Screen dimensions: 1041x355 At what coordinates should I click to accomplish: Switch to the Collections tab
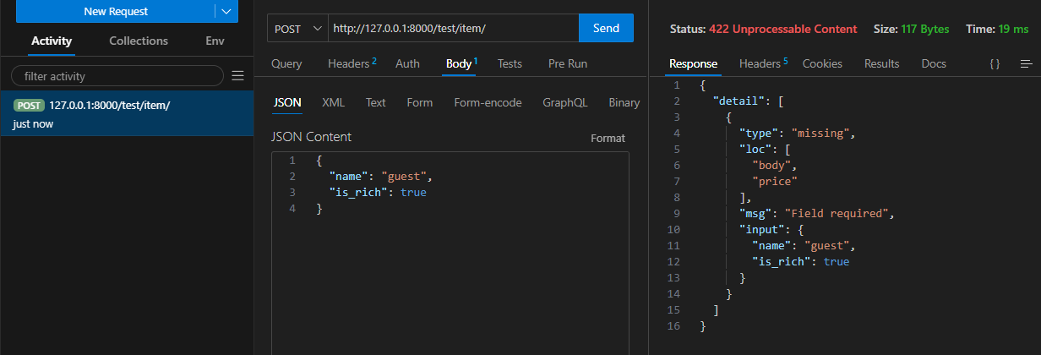click(x=139, y=41)
